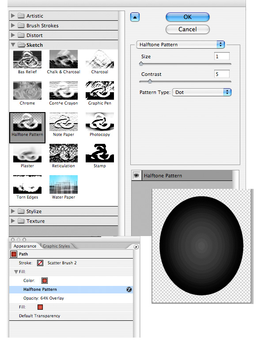Click the Size slider handle
This screenshot has width=265, height=353.
point(141,64)
